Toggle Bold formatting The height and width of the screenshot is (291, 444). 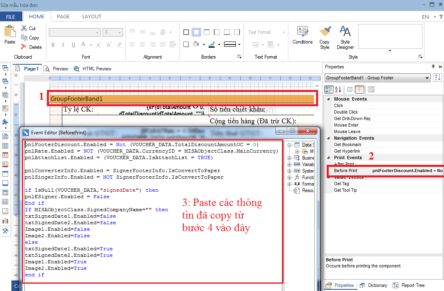pos(53,45)
